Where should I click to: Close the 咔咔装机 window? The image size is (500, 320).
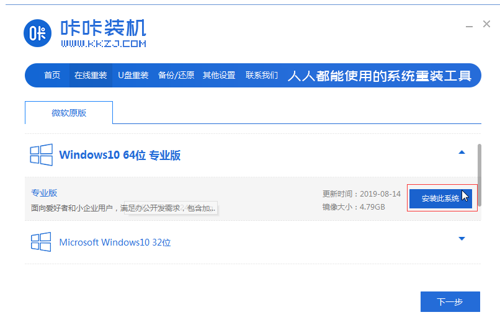486,24
